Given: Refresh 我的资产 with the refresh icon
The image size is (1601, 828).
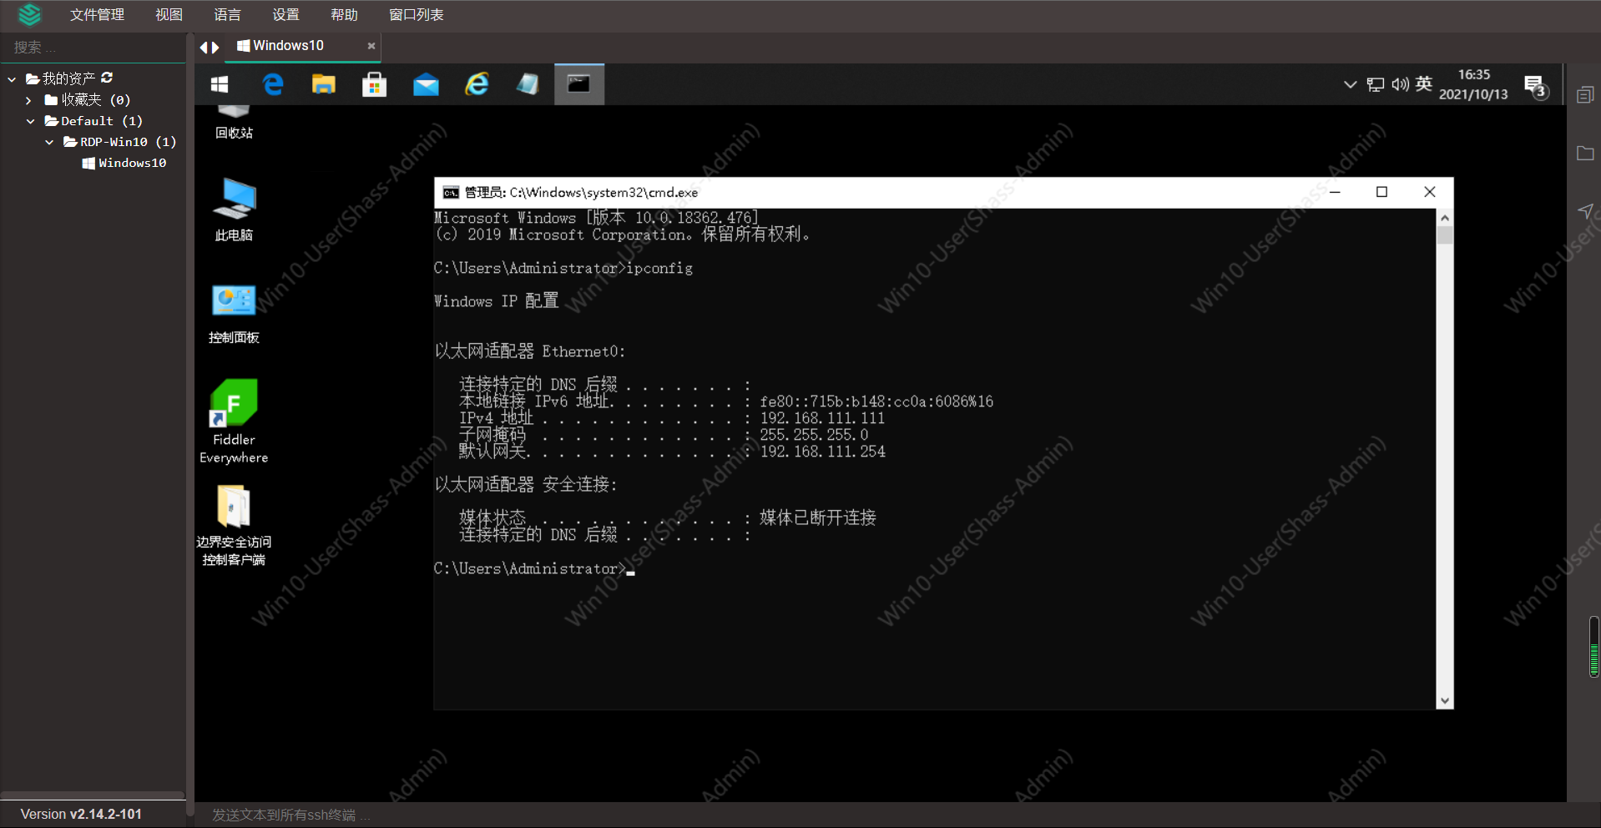Looking at the screenshot, I should pyautogui.click(x=107, y=78).
